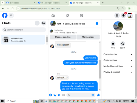Click the house listing photo in right panel
This screenshot has height=103, width=137.
click(x=118, y=26)
